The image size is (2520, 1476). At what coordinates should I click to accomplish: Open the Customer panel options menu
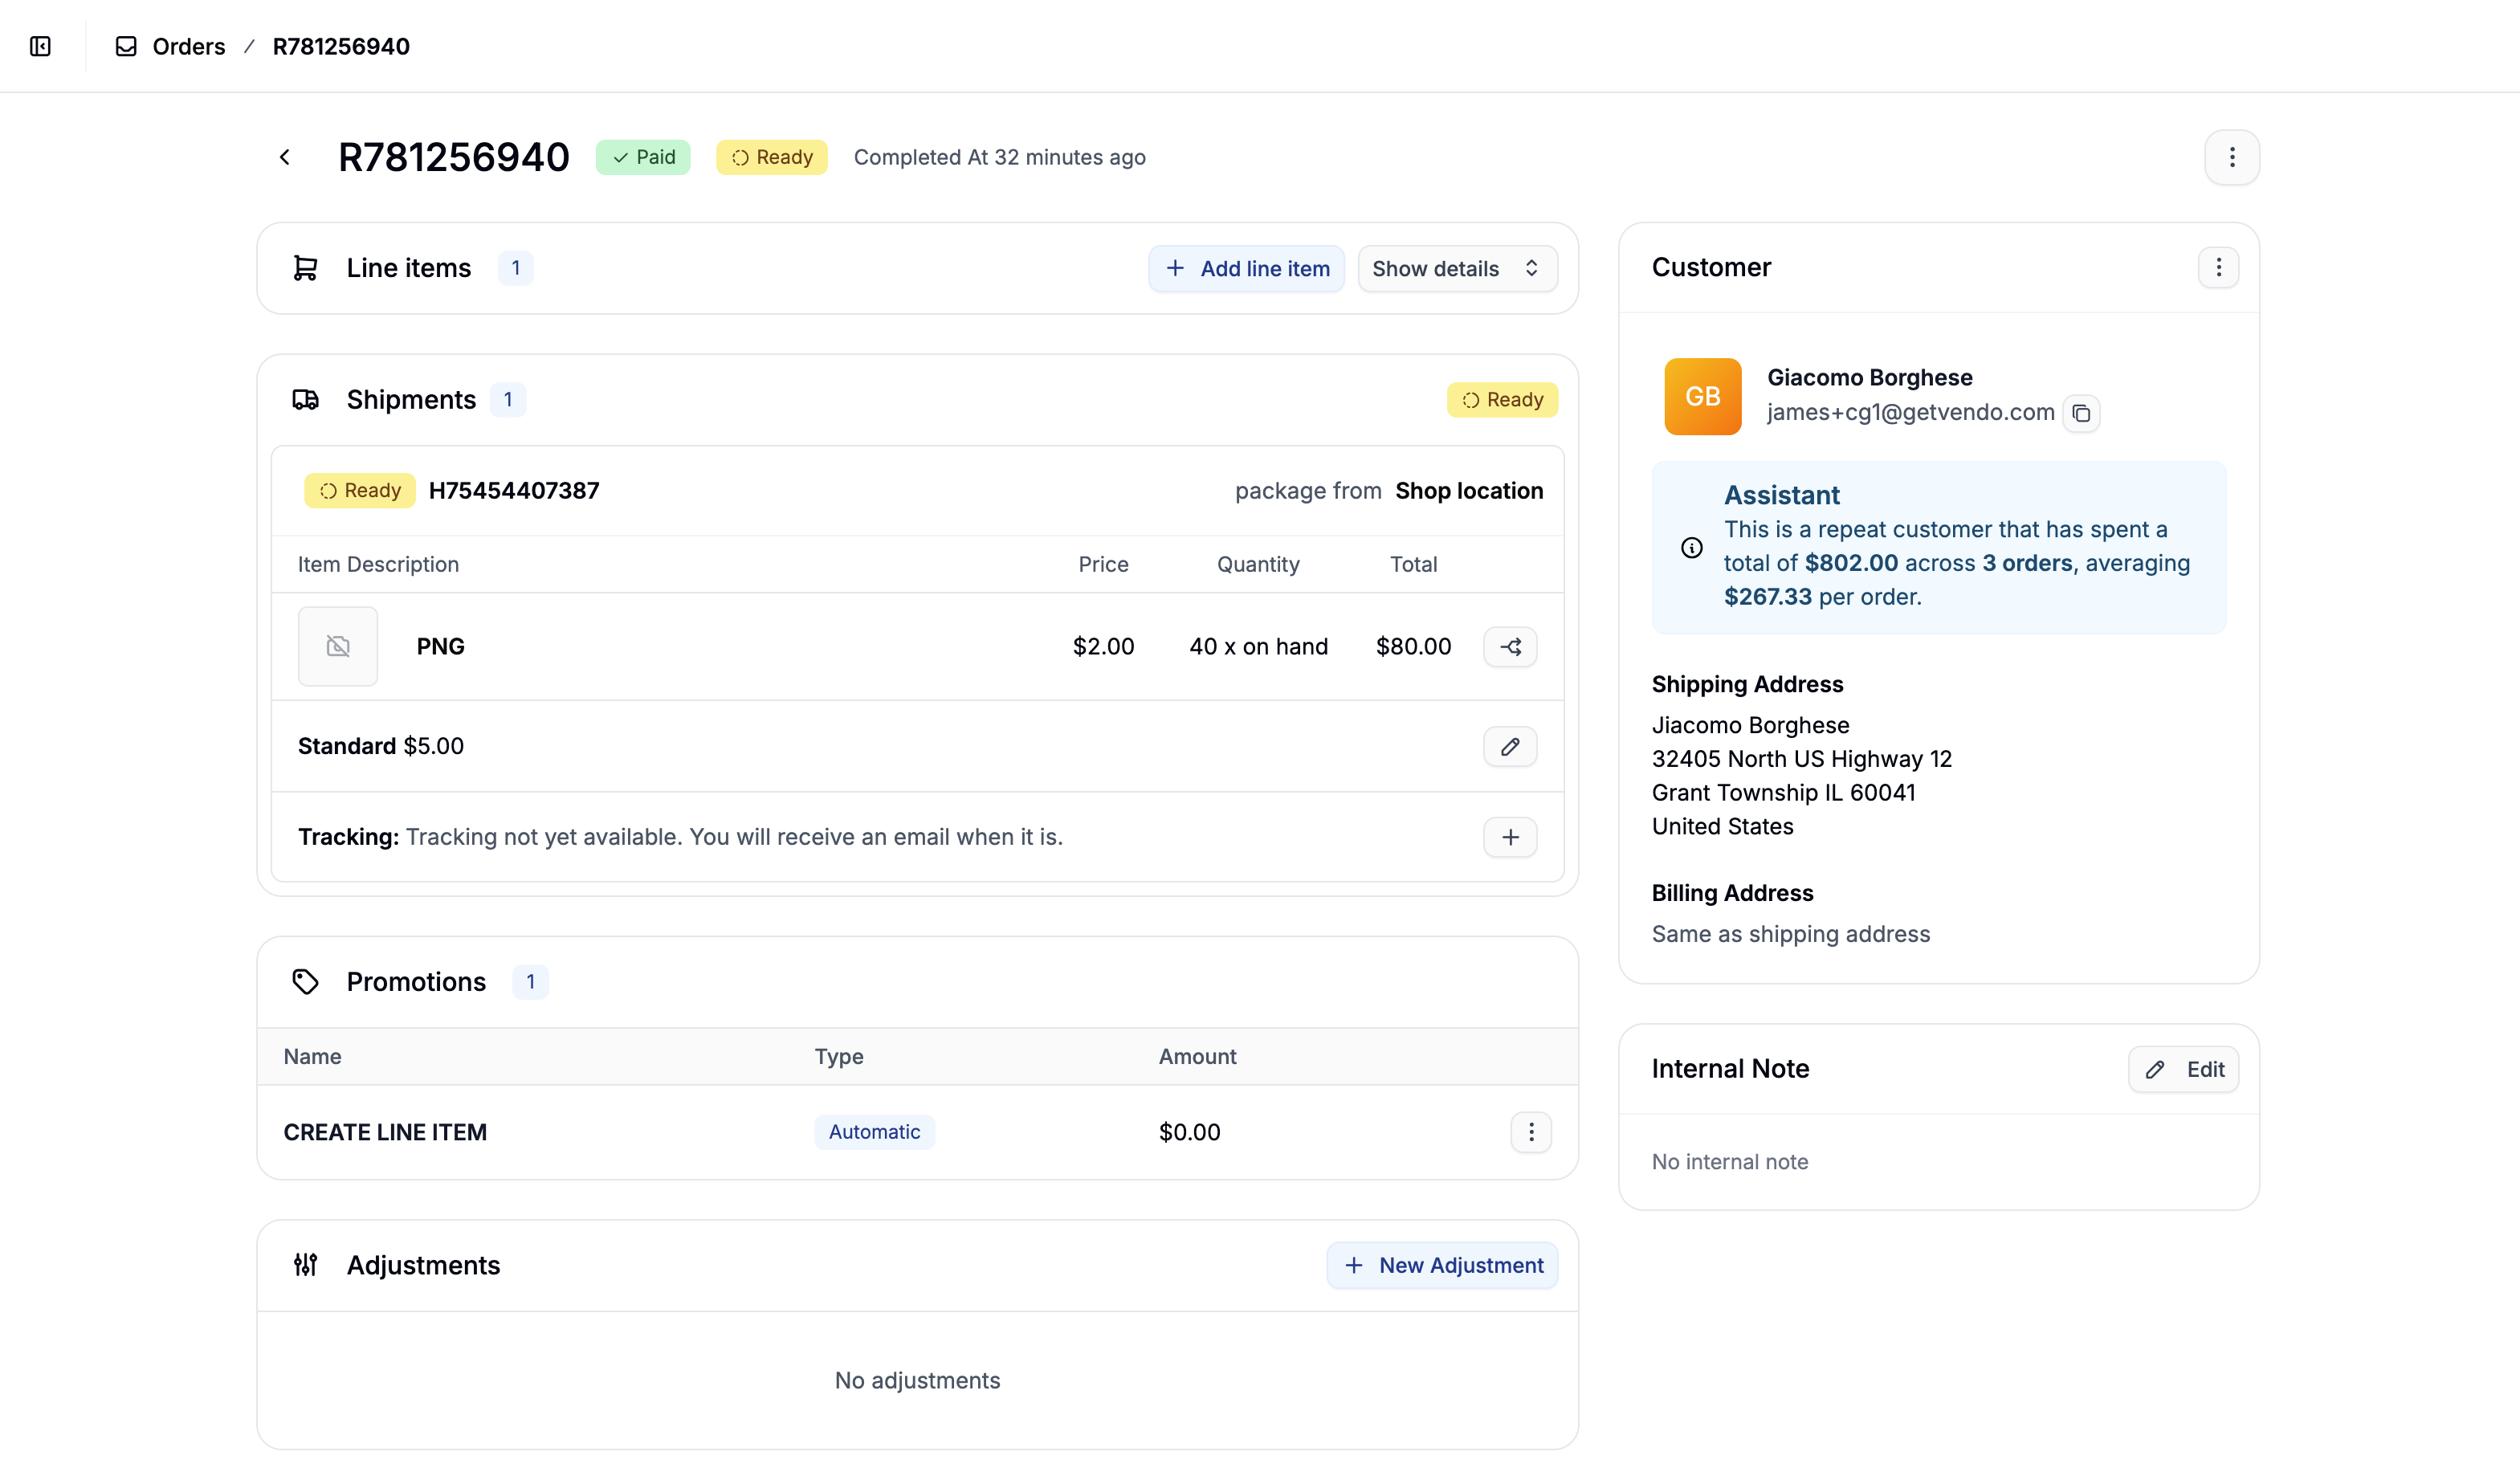(x=2218, y=267)
